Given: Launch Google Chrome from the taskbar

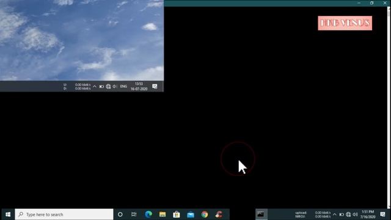Looking at the screenshot, I should (205, 215).
